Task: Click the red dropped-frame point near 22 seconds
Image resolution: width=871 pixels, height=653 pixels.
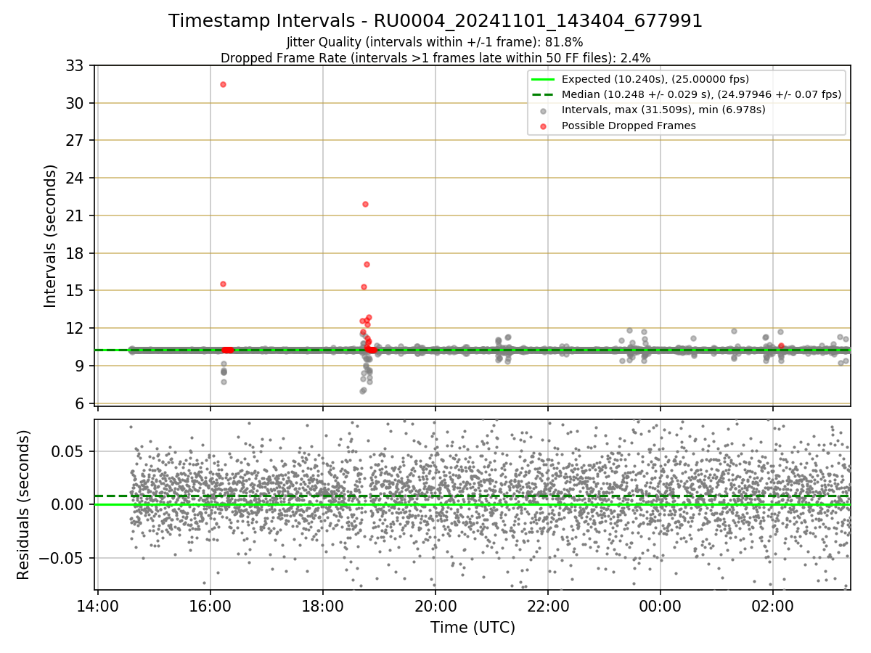Action: click(x=365, y=204)
